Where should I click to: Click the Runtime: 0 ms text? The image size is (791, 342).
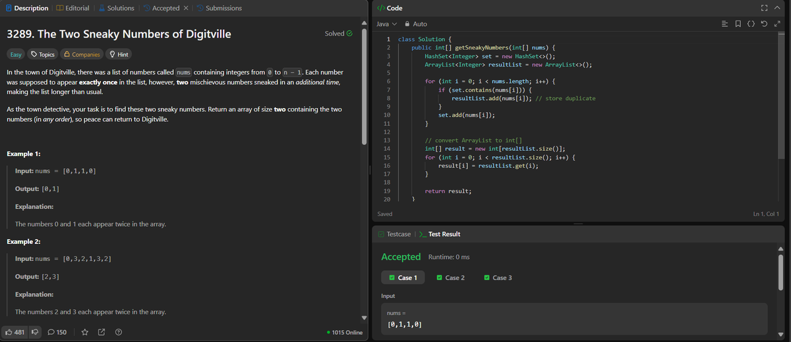click(449, 256)
